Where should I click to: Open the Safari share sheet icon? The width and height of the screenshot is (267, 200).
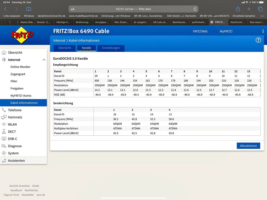click(x=238, y=9)
